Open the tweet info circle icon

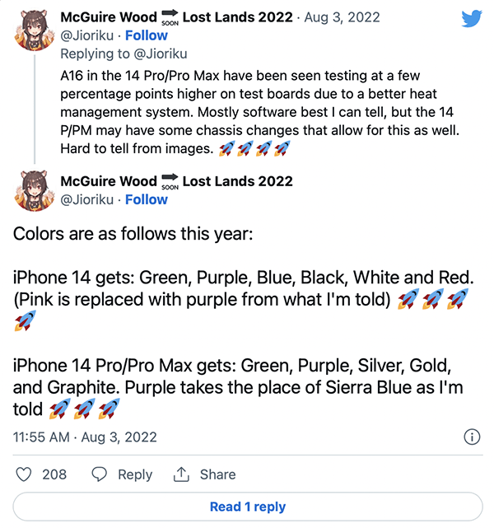point(472,437)
